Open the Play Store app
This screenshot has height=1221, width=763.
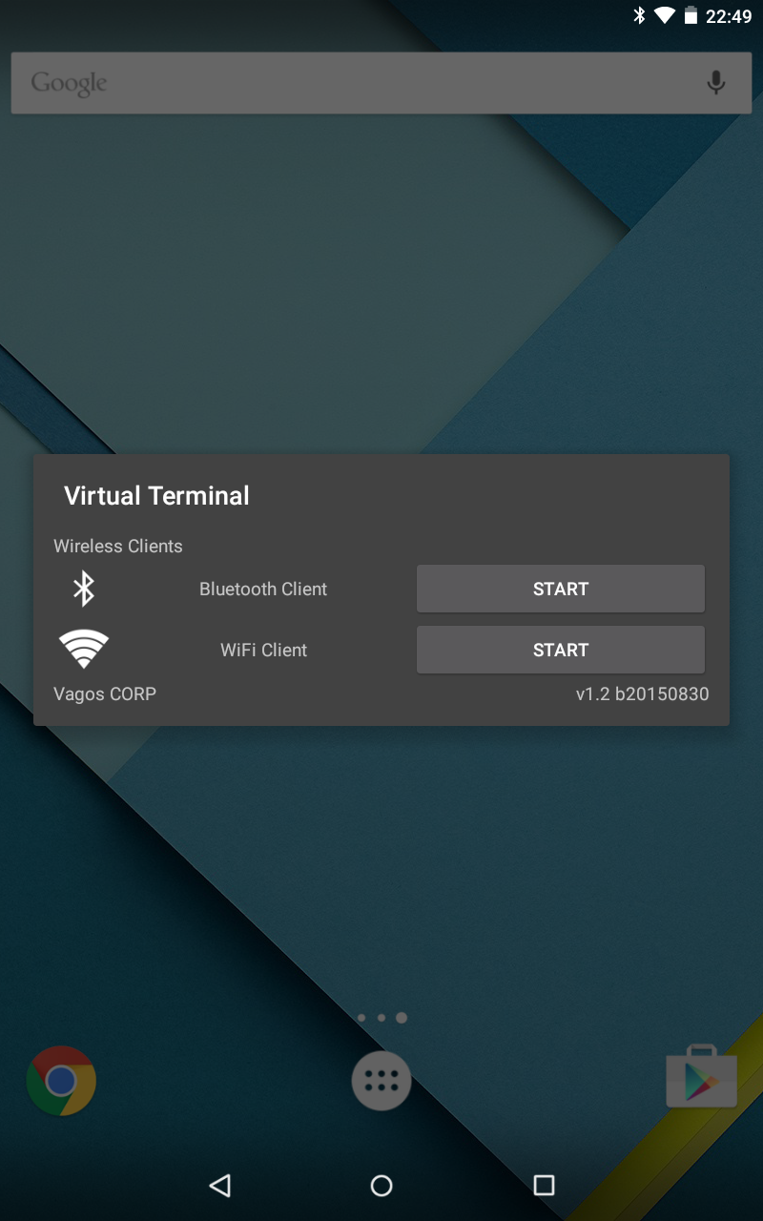tap(702, 1078)
